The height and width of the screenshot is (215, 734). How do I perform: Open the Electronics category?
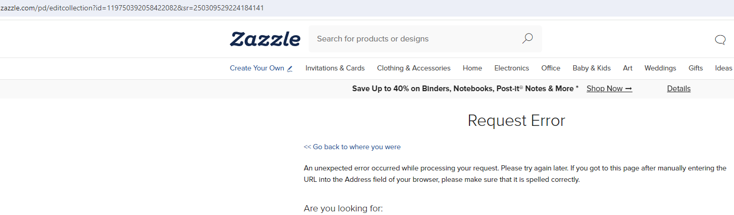click(x=511, y=68)
